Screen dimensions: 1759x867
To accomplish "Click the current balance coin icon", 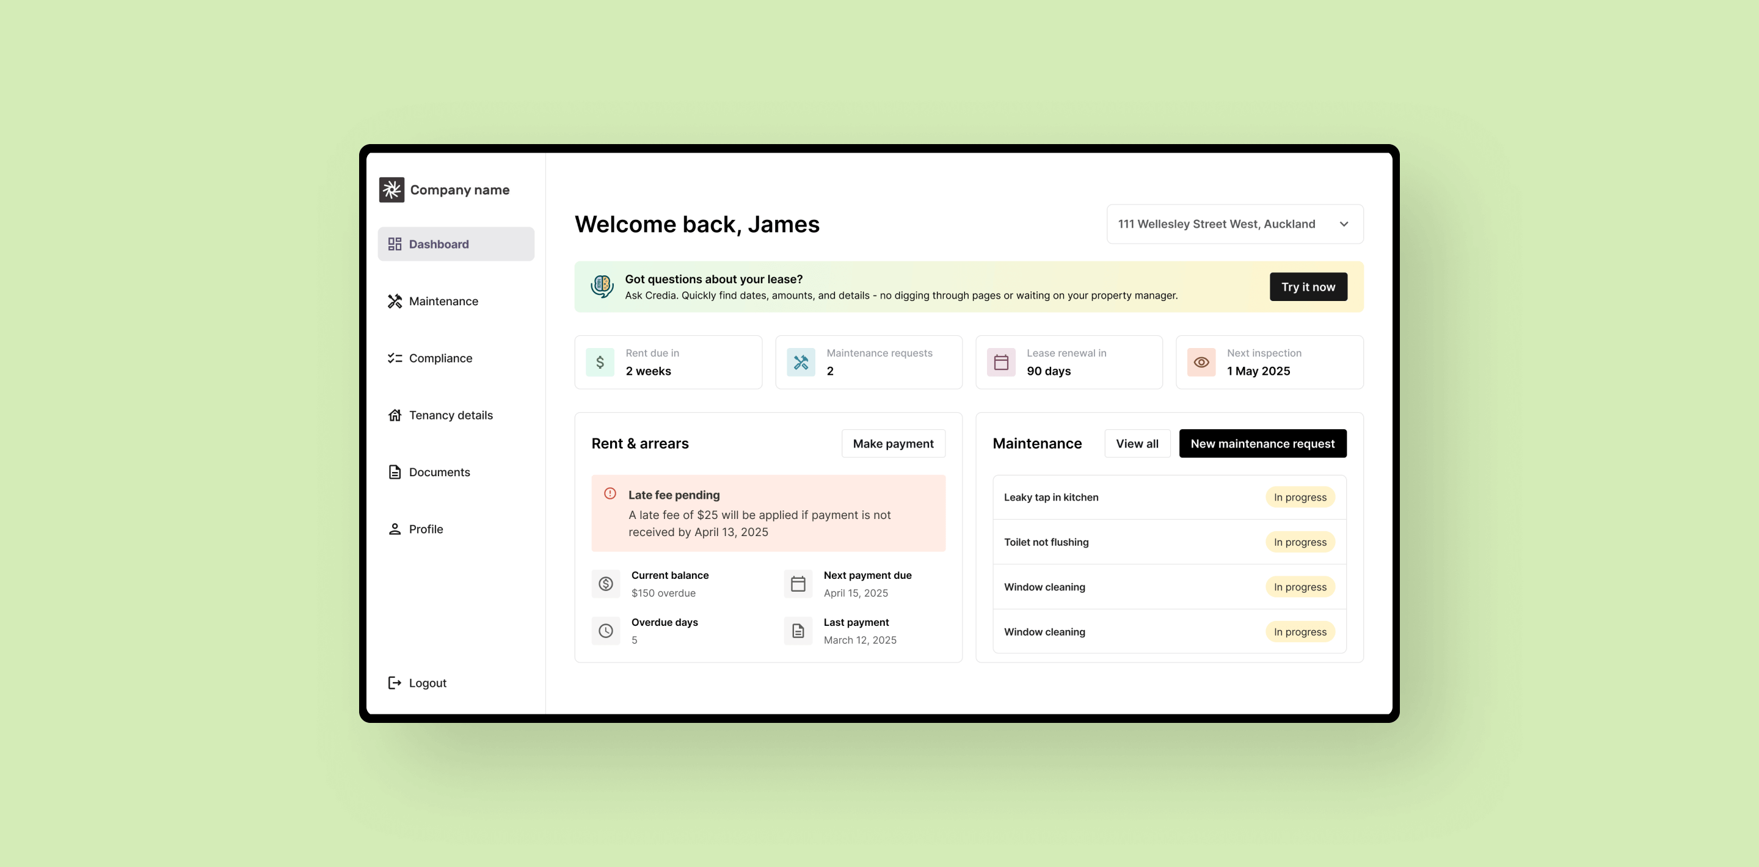I will pyautogui.click(x=606, y=584).
